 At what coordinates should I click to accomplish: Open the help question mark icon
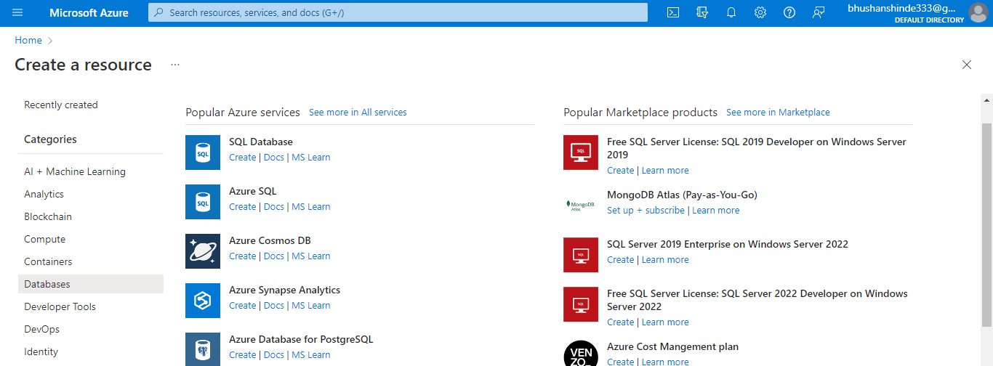789,12
